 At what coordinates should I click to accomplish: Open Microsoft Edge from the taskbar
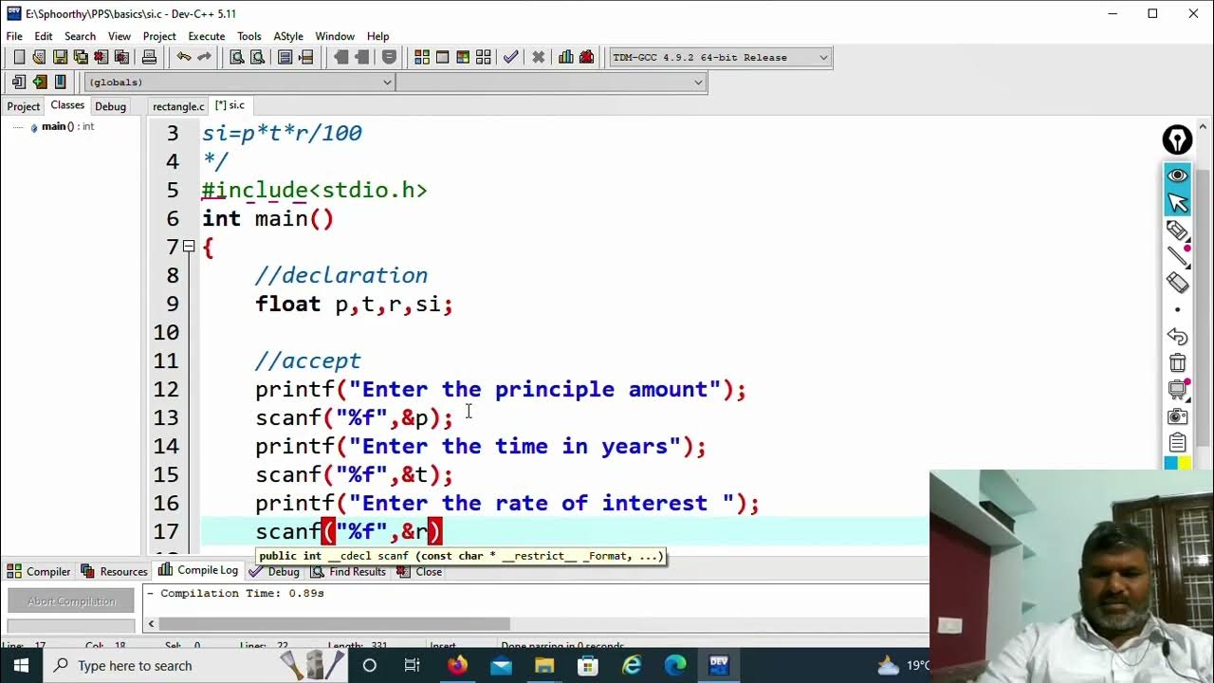(675, 665)
